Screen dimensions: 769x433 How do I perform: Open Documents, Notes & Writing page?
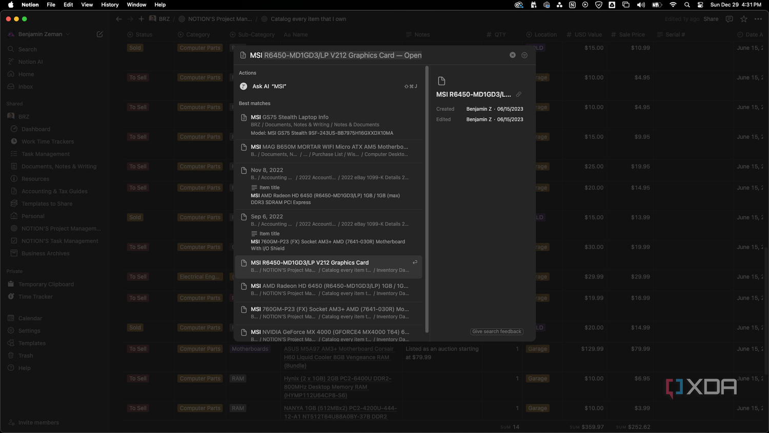(59, 166)
